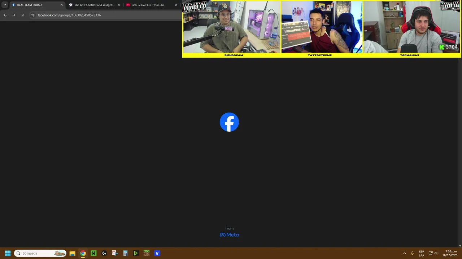Open site information icon in address bar

pos(33,15)
